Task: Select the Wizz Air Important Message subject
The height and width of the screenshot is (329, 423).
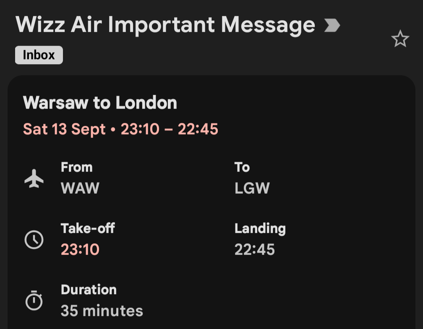Action: click(x=165, y=25)
